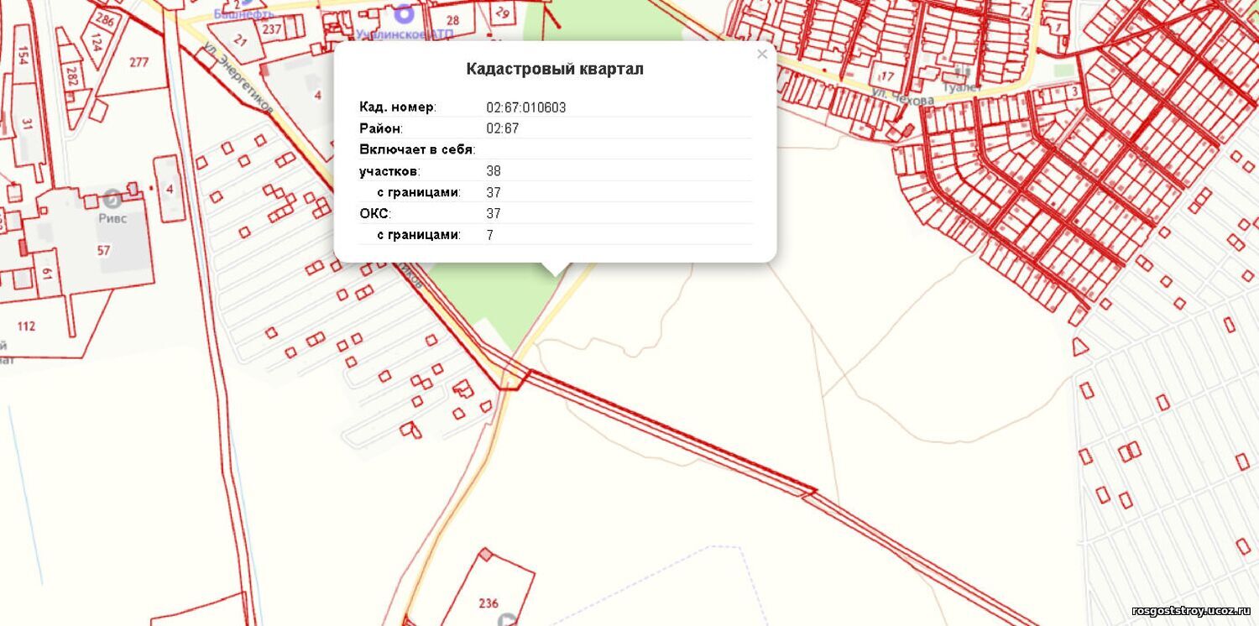Click the purple Учалинское АТП marker icon
This screenshot has height=626, width=1259.
coord(404,13)
